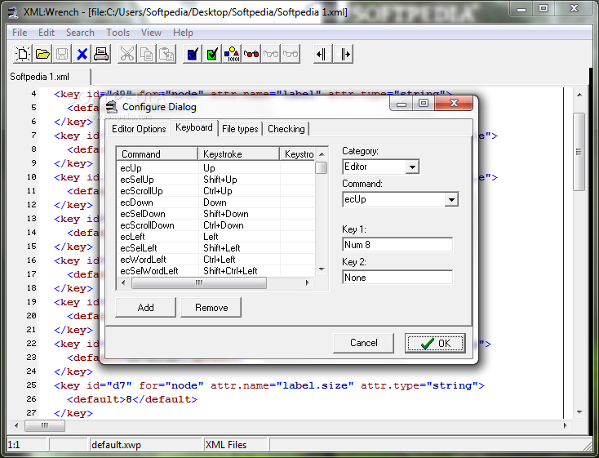599x458 pixels.
Task: Click the Print toolbar icon
Action: pos(101,54)
